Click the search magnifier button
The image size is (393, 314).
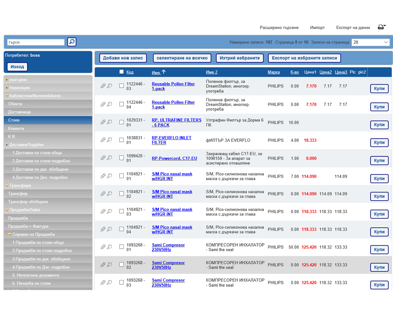coord(72,42)
